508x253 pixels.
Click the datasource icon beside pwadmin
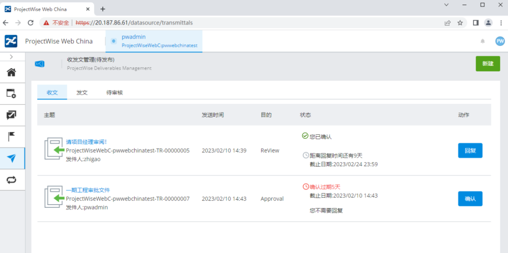pyautogui.click(x=113, y=41)
